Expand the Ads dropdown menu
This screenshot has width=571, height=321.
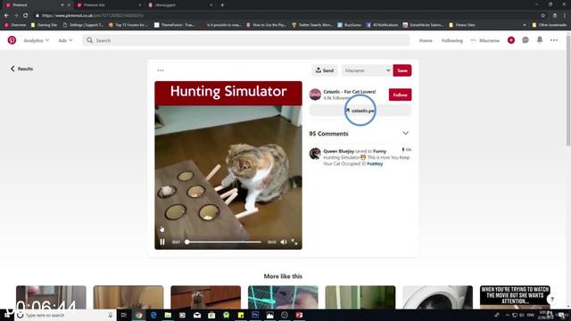click(x=65, y=40)
